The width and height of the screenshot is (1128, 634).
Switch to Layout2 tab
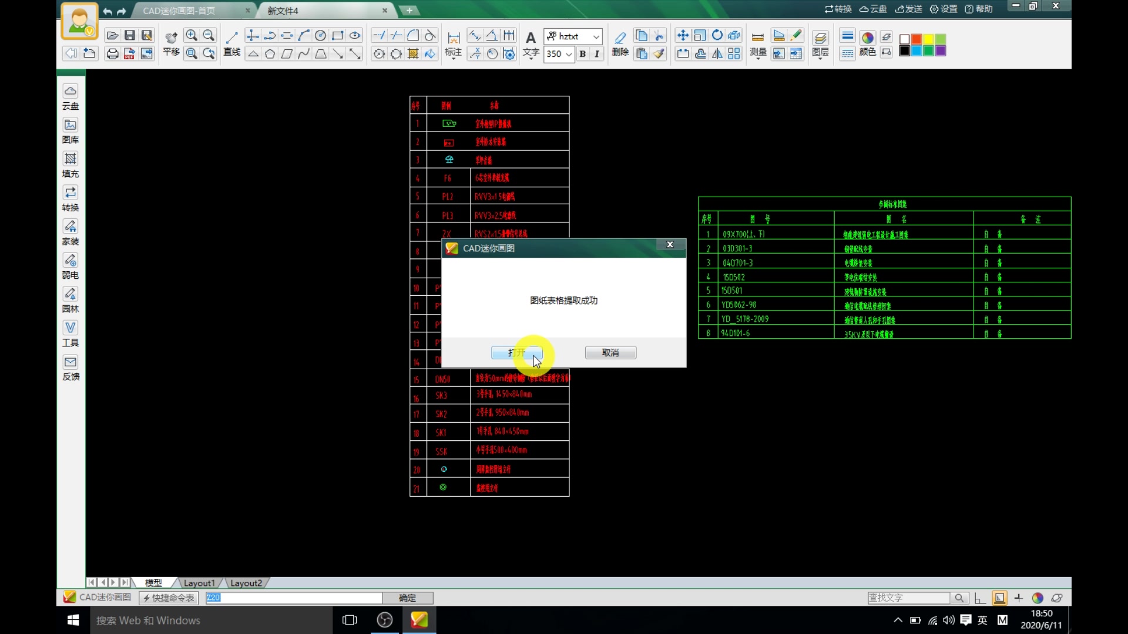246,583
